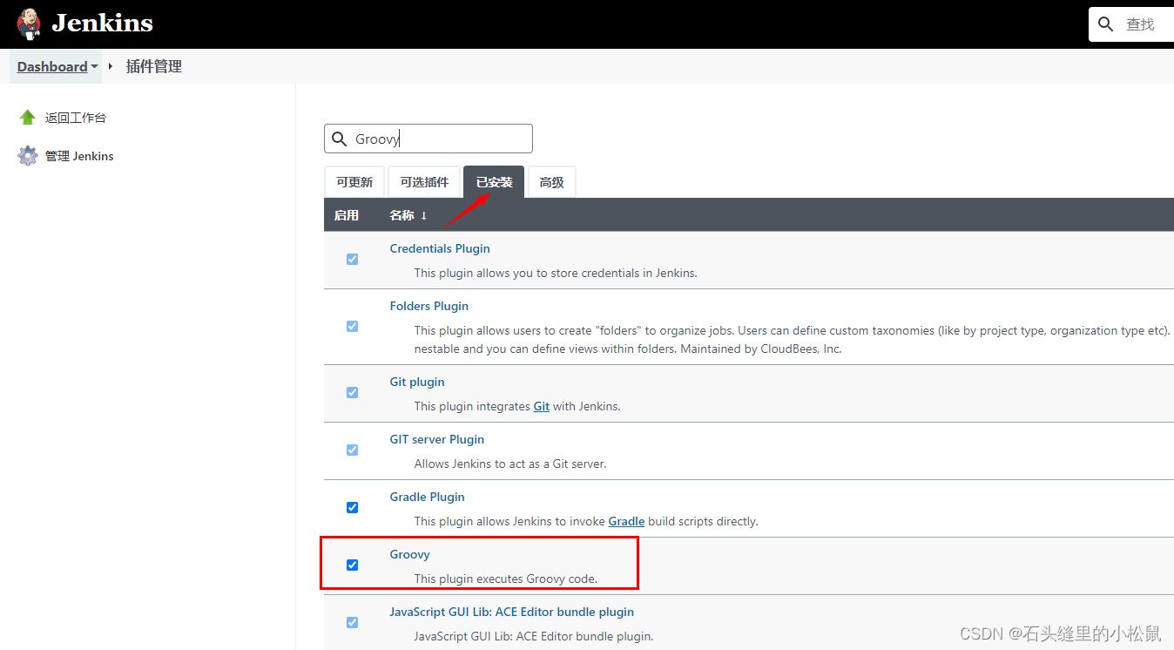Expand the breadcrumb arrow before 插件管理
The image size is (1174, 650).
pos(111,66)
